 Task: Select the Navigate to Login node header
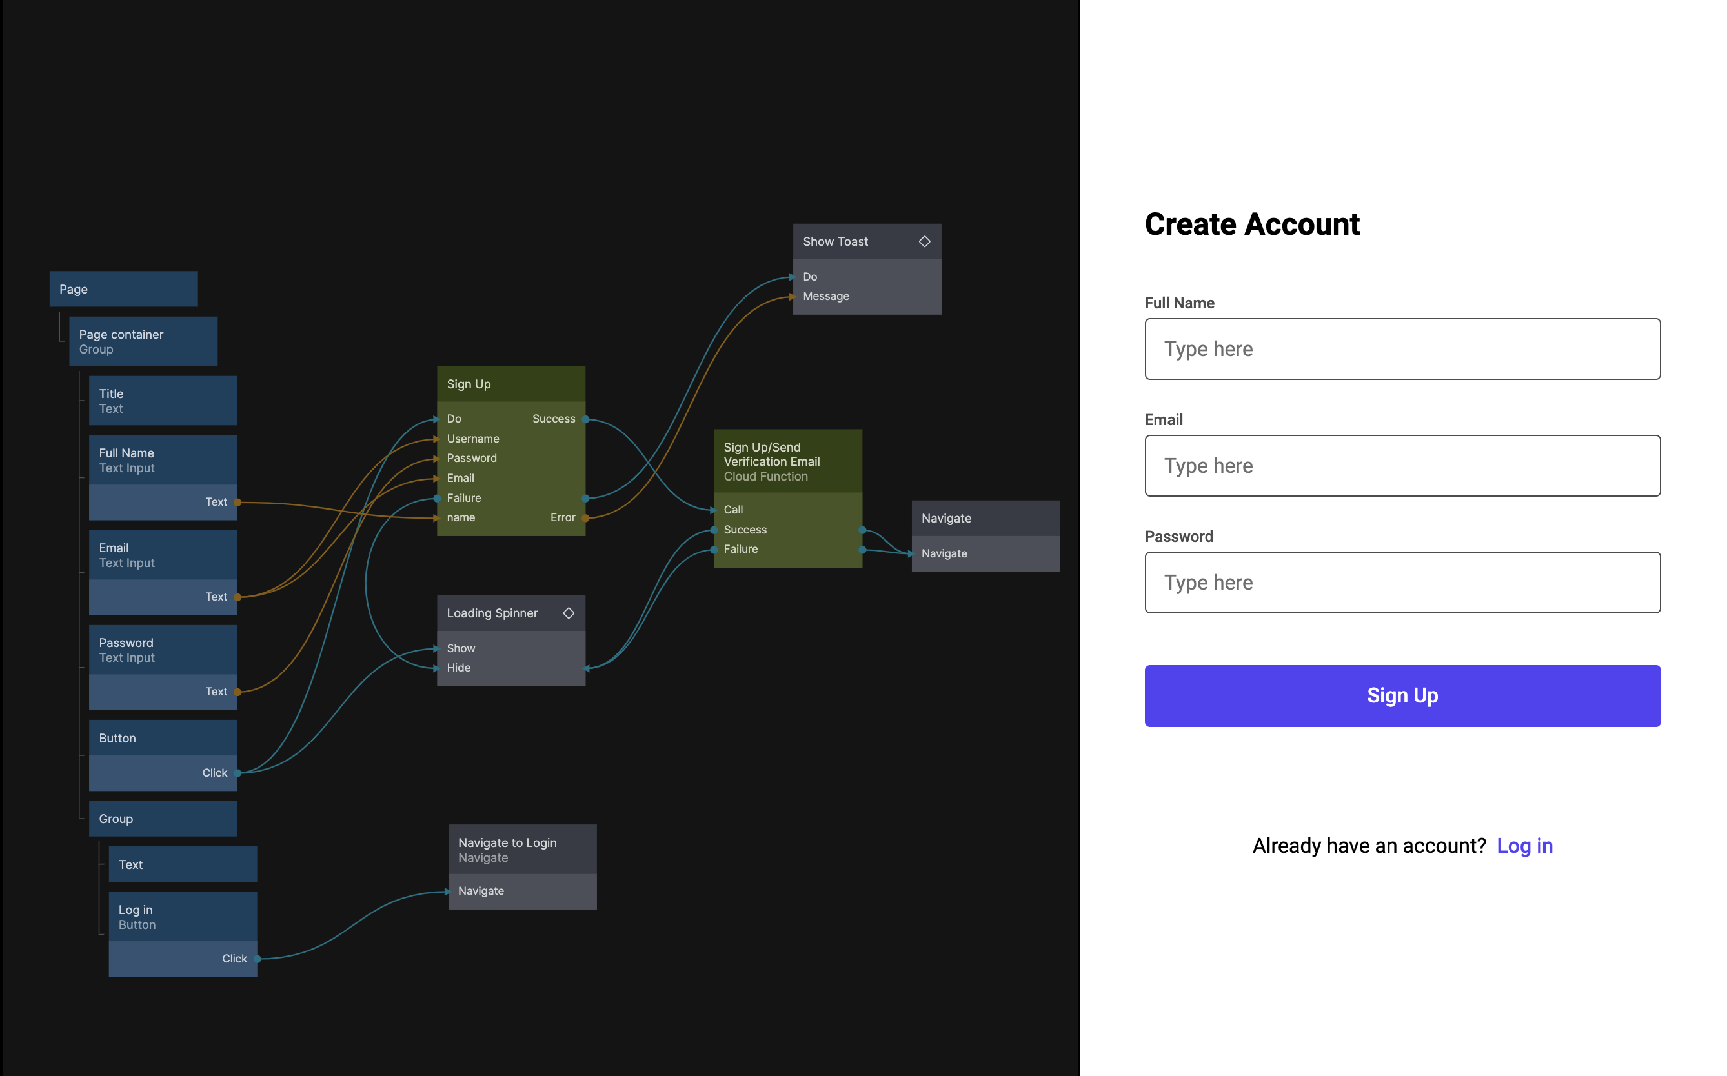(x=522, y=850)
